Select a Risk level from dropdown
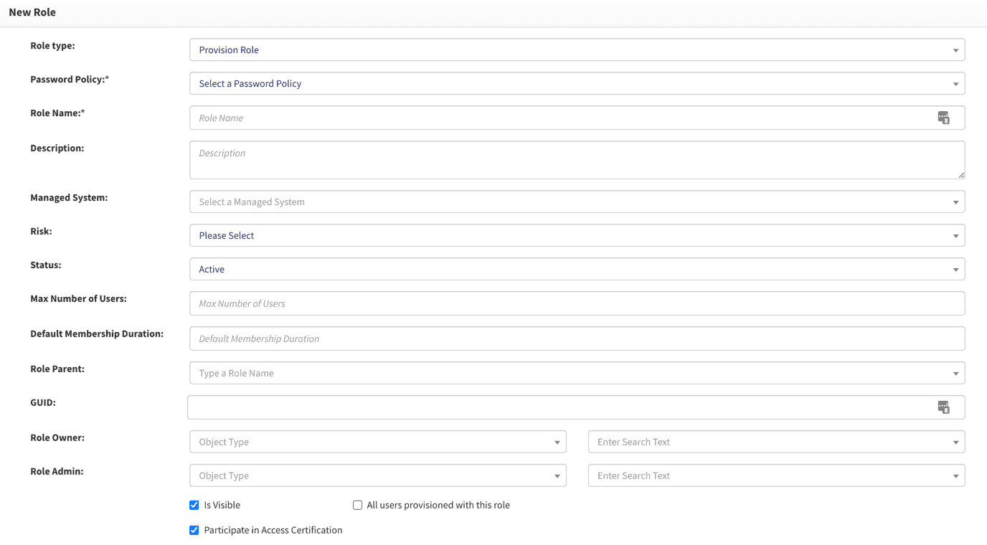The image size is (987, 545). coord(577,236)
